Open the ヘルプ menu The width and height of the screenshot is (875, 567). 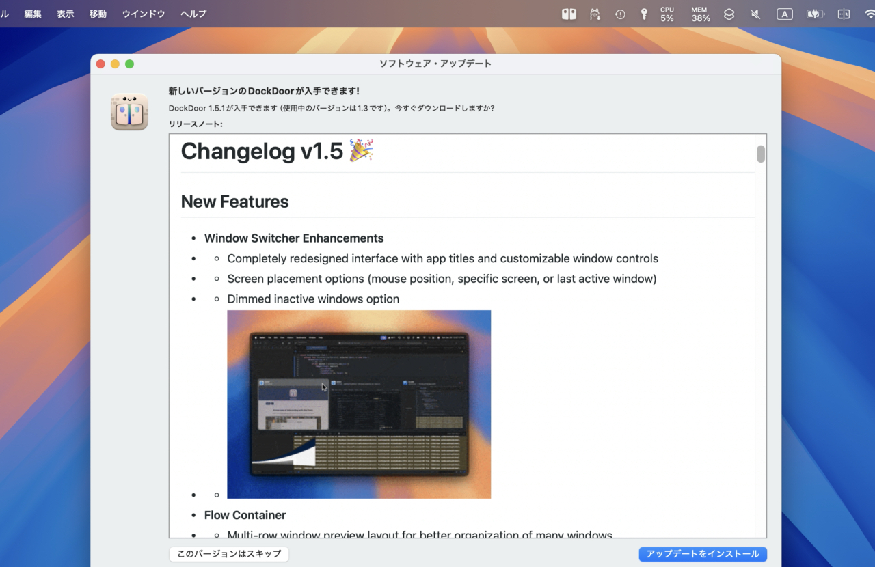coord(193,14)
